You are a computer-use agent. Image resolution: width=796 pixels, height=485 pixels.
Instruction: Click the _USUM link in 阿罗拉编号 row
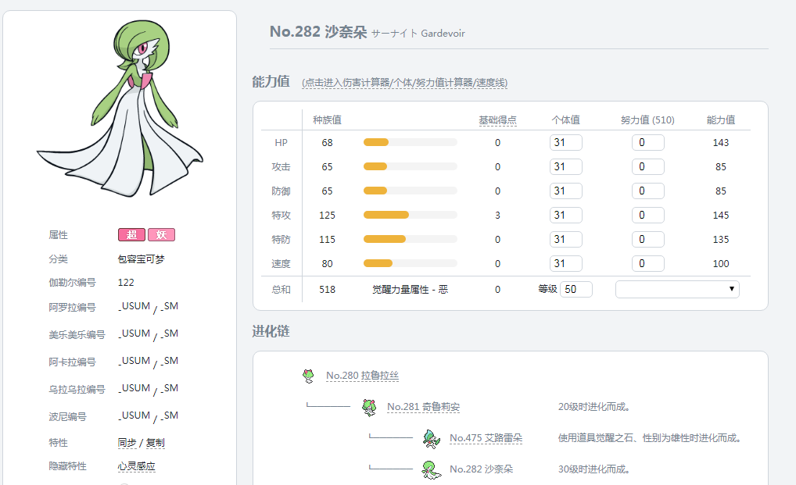[x=134, y=306]
